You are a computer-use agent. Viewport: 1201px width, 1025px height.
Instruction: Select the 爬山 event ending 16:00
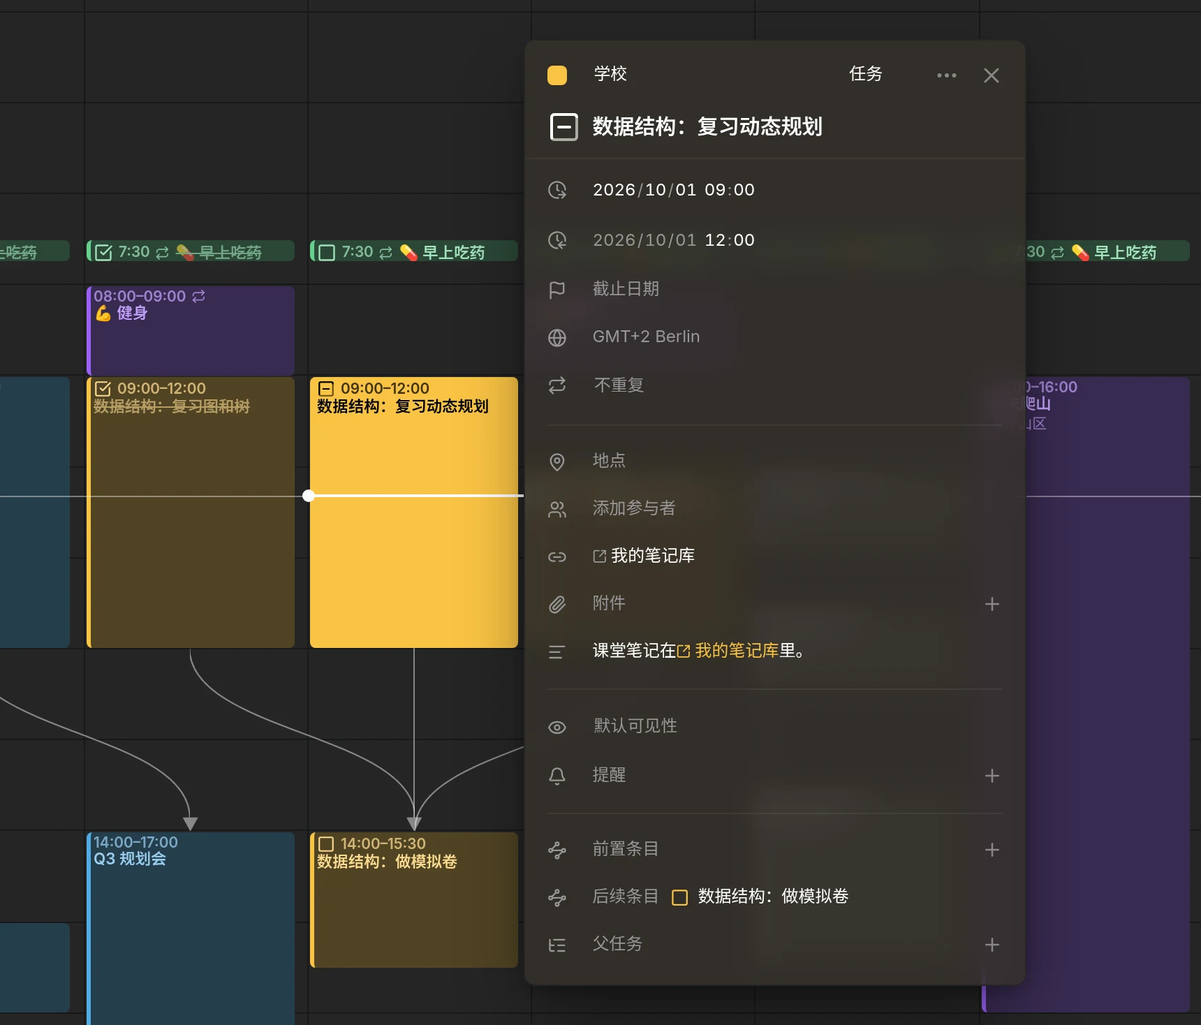coord(1107,695)
